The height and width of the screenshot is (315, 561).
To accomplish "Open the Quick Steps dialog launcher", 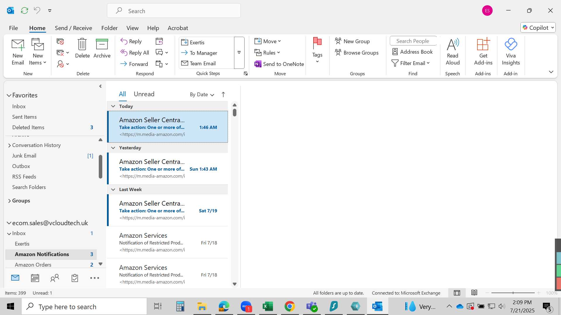I will click(x=246, y=74).
